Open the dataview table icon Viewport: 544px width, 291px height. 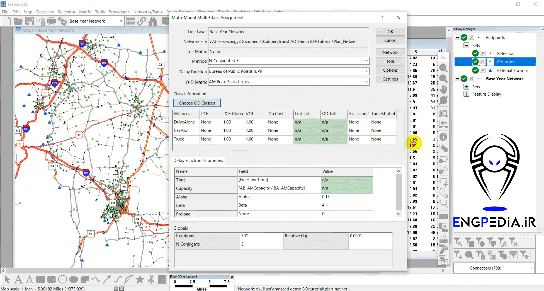click(131, 21)
